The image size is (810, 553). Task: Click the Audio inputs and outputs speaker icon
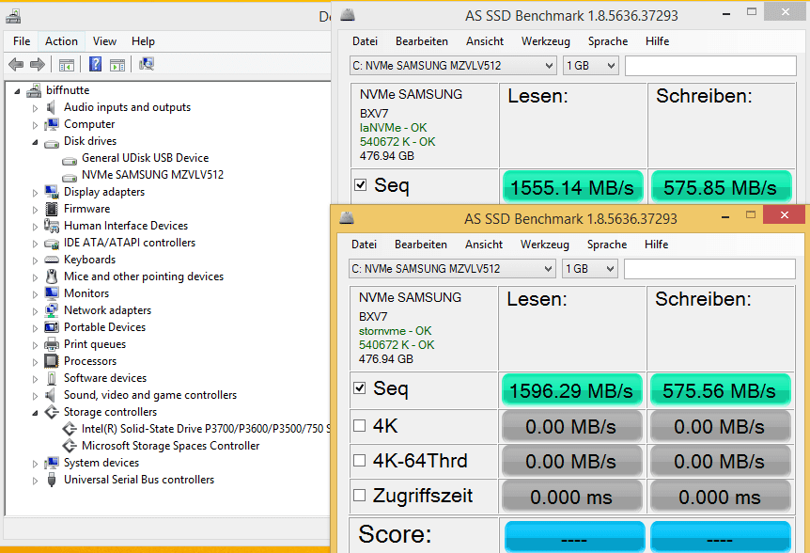click(51, 107)
